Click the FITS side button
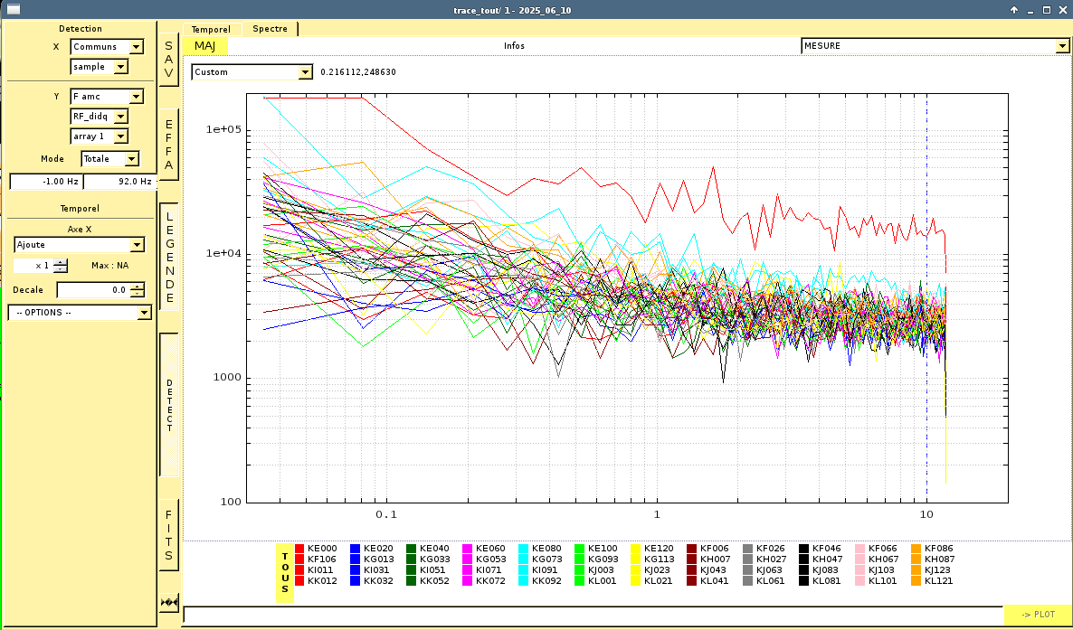The width and height of the screenshot is (1073, 630). [x=168, y=534]
